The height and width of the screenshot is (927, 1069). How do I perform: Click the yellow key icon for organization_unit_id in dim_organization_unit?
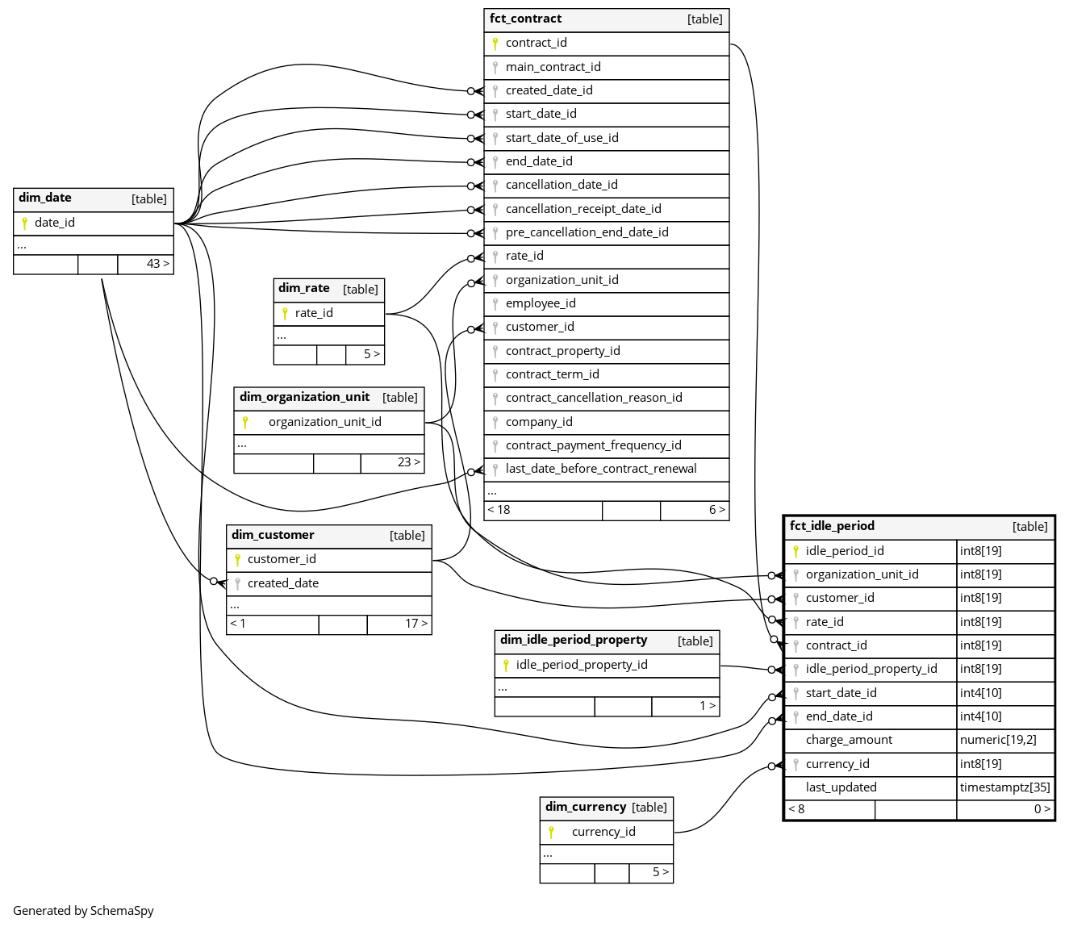click(x=245, y=423)
